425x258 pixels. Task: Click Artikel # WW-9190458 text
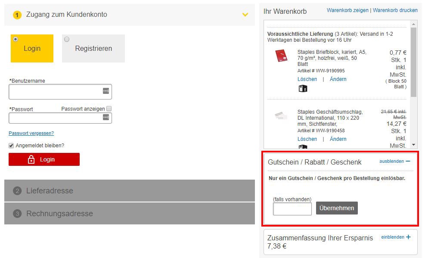[x=321, y=131]
